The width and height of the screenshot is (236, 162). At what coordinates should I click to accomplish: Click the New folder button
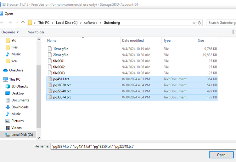(x=36, y=32)
